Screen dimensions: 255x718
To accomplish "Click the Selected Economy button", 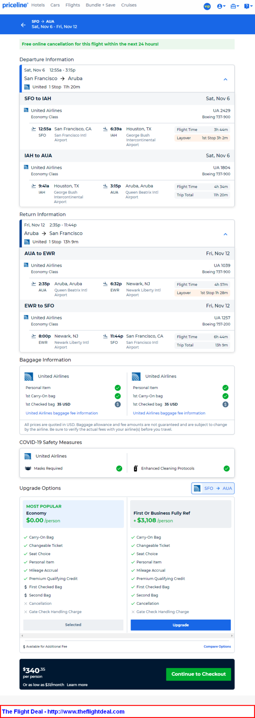I will pos(73,625).
